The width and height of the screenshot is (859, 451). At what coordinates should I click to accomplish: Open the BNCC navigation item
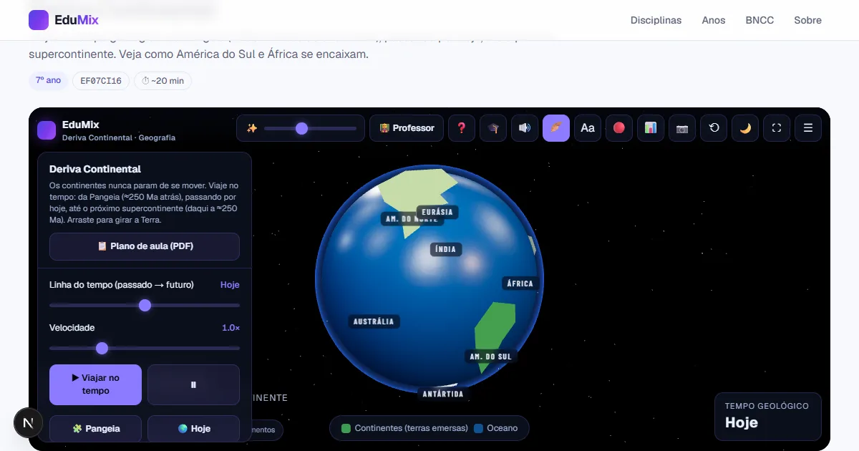pos(759,20)
